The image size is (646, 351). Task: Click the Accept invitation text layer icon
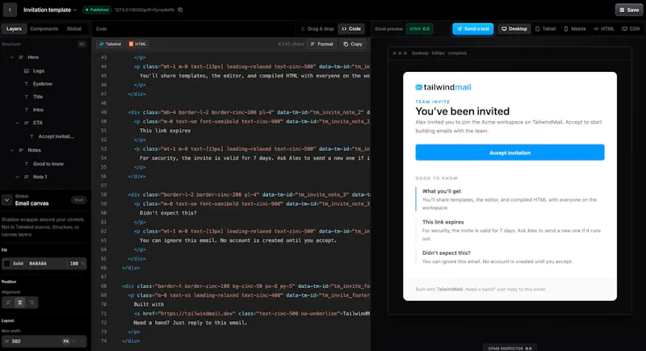pyautogui.click(x=31, y=136)
